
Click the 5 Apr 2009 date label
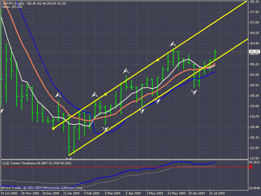point(133,193)
